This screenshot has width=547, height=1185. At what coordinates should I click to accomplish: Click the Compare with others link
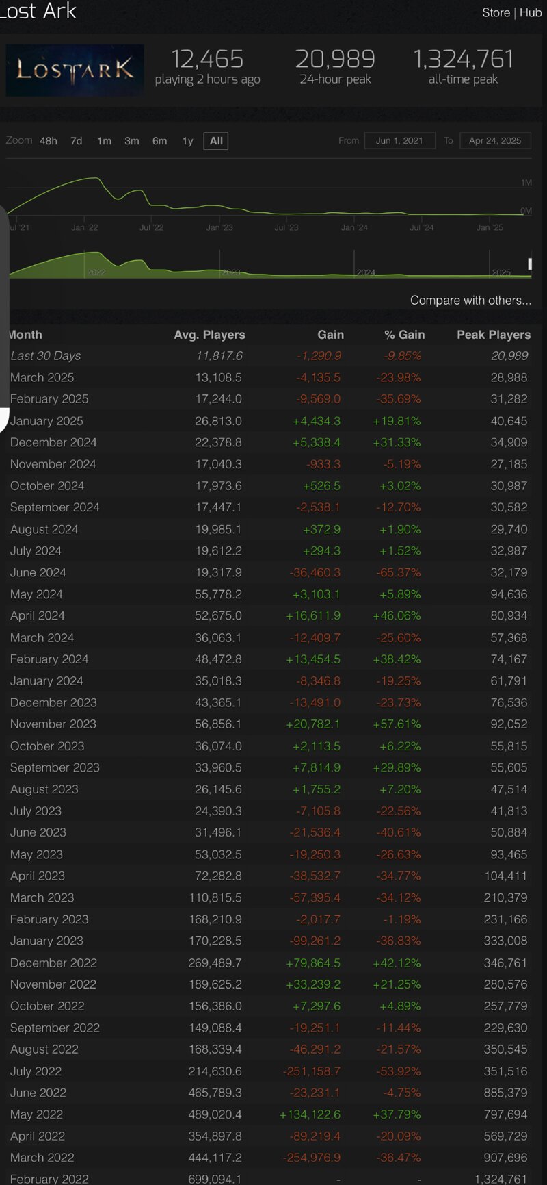point(470,301)
